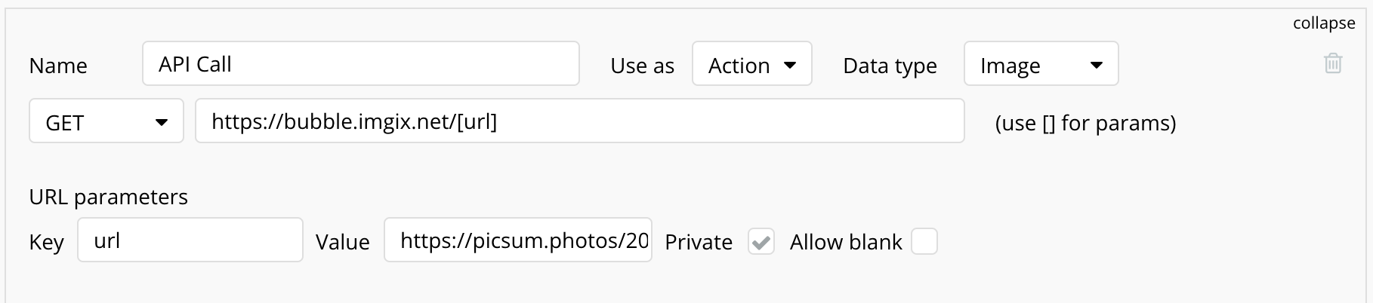Click the Allow blank label text
Screen dimensions: 1373x303
pyautogui.click(x=845, y=242)
